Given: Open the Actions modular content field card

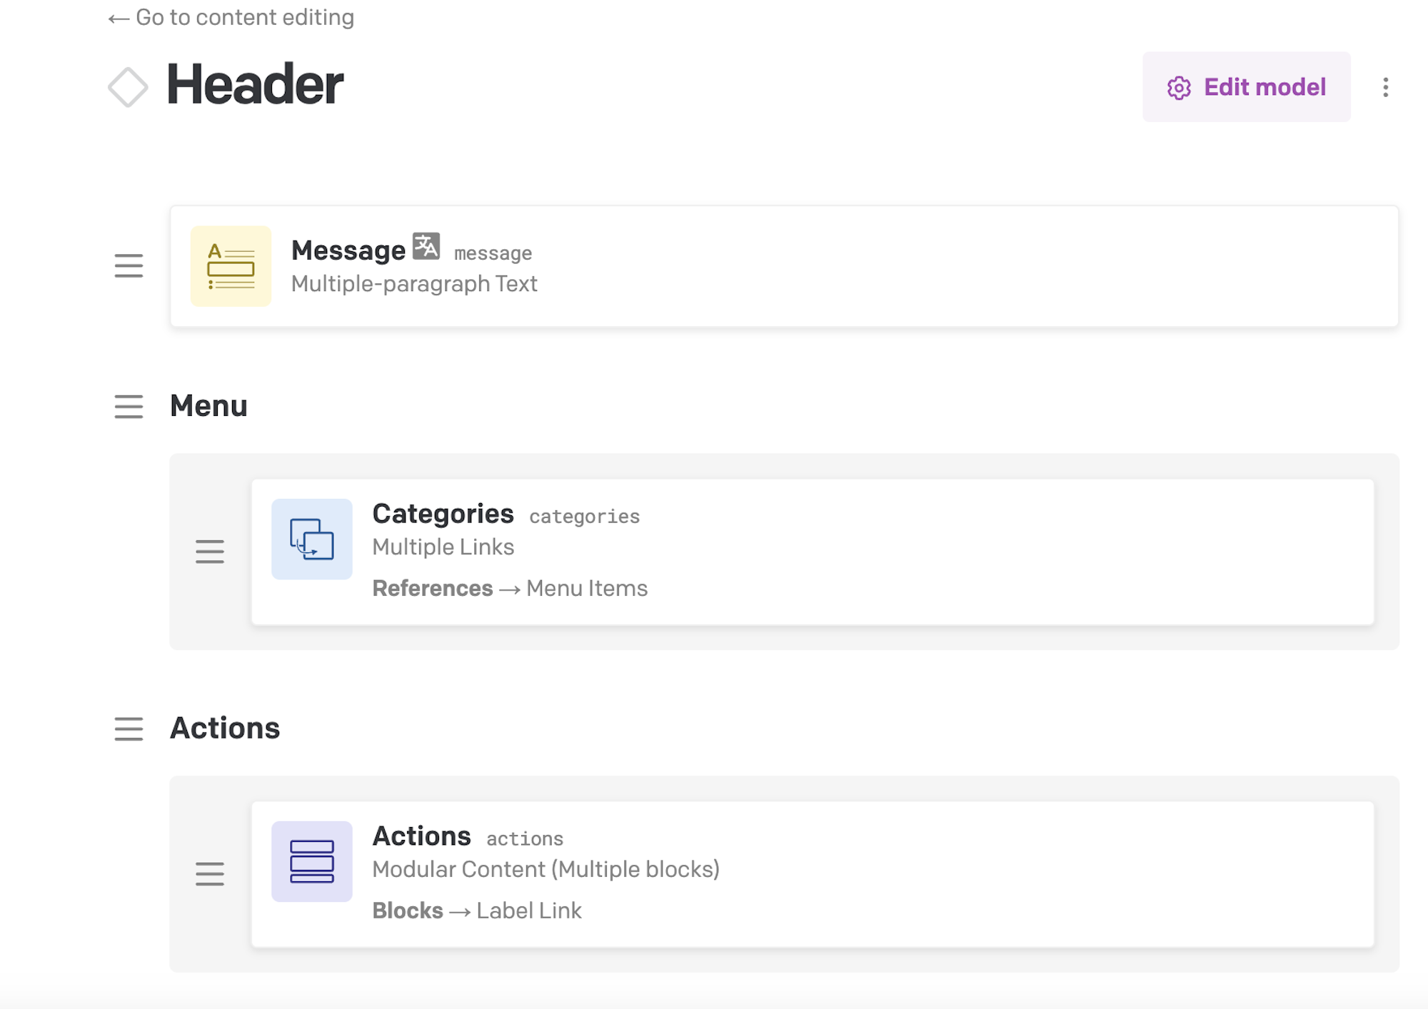Looking at the screenshot, I should tap(813, 874).
